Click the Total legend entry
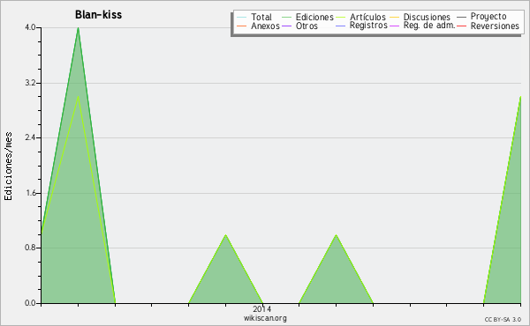The image size is (530, 326). pyautogui.click(x=254, y=17)
